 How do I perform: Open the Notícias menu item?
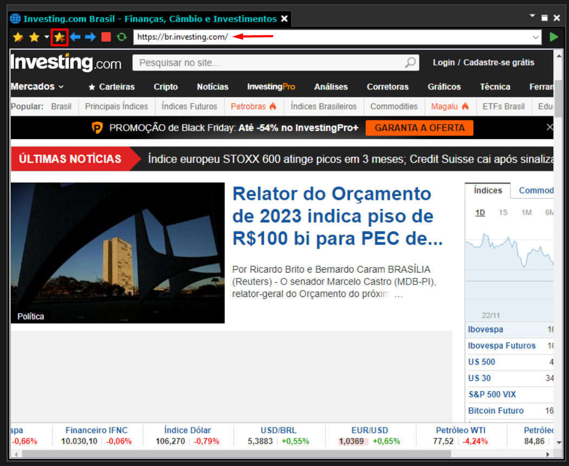tap(212, 87)
